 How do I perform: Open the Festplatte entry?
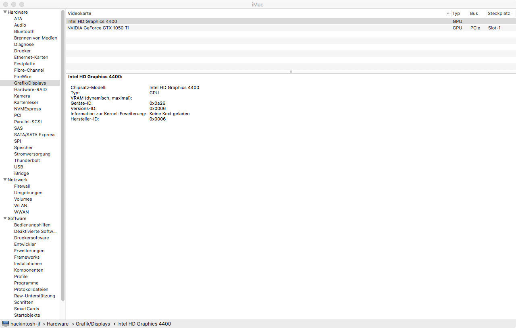pos(25,64)
